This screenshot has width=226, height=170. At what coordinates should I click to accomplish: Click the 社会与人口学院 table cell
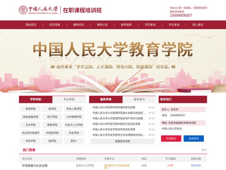pyautogui.click(x=85, y=166)
